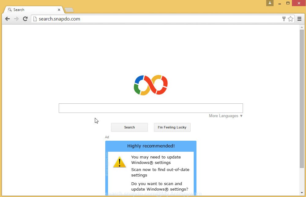Click the yellow warning triangle in ad
306x197 pixels.
click(119, 162)
